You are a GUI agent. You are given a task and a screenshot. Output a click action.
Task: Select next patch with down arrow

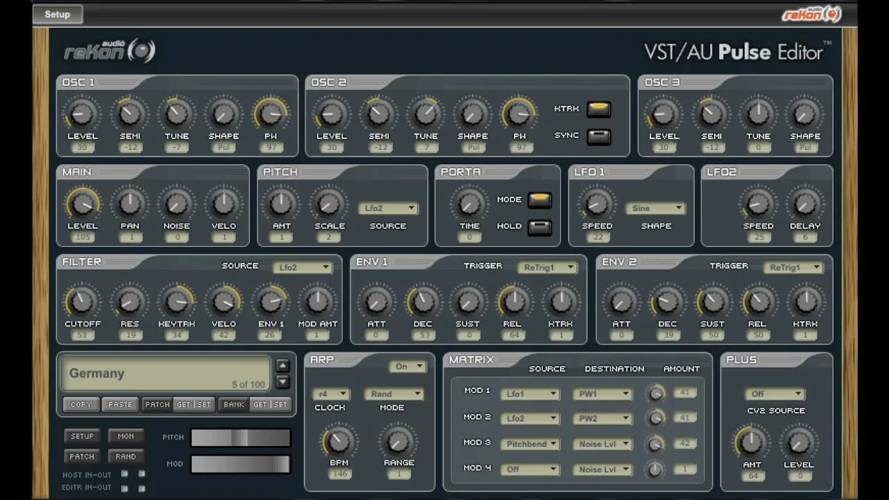pos(283,381)
